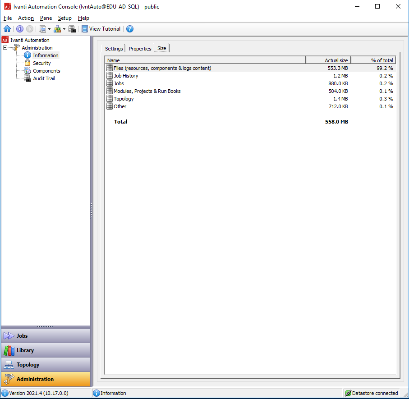Click the total 558.0 MB value
The width and height of the screenshot is (409, 399).
tap(336, 122)
